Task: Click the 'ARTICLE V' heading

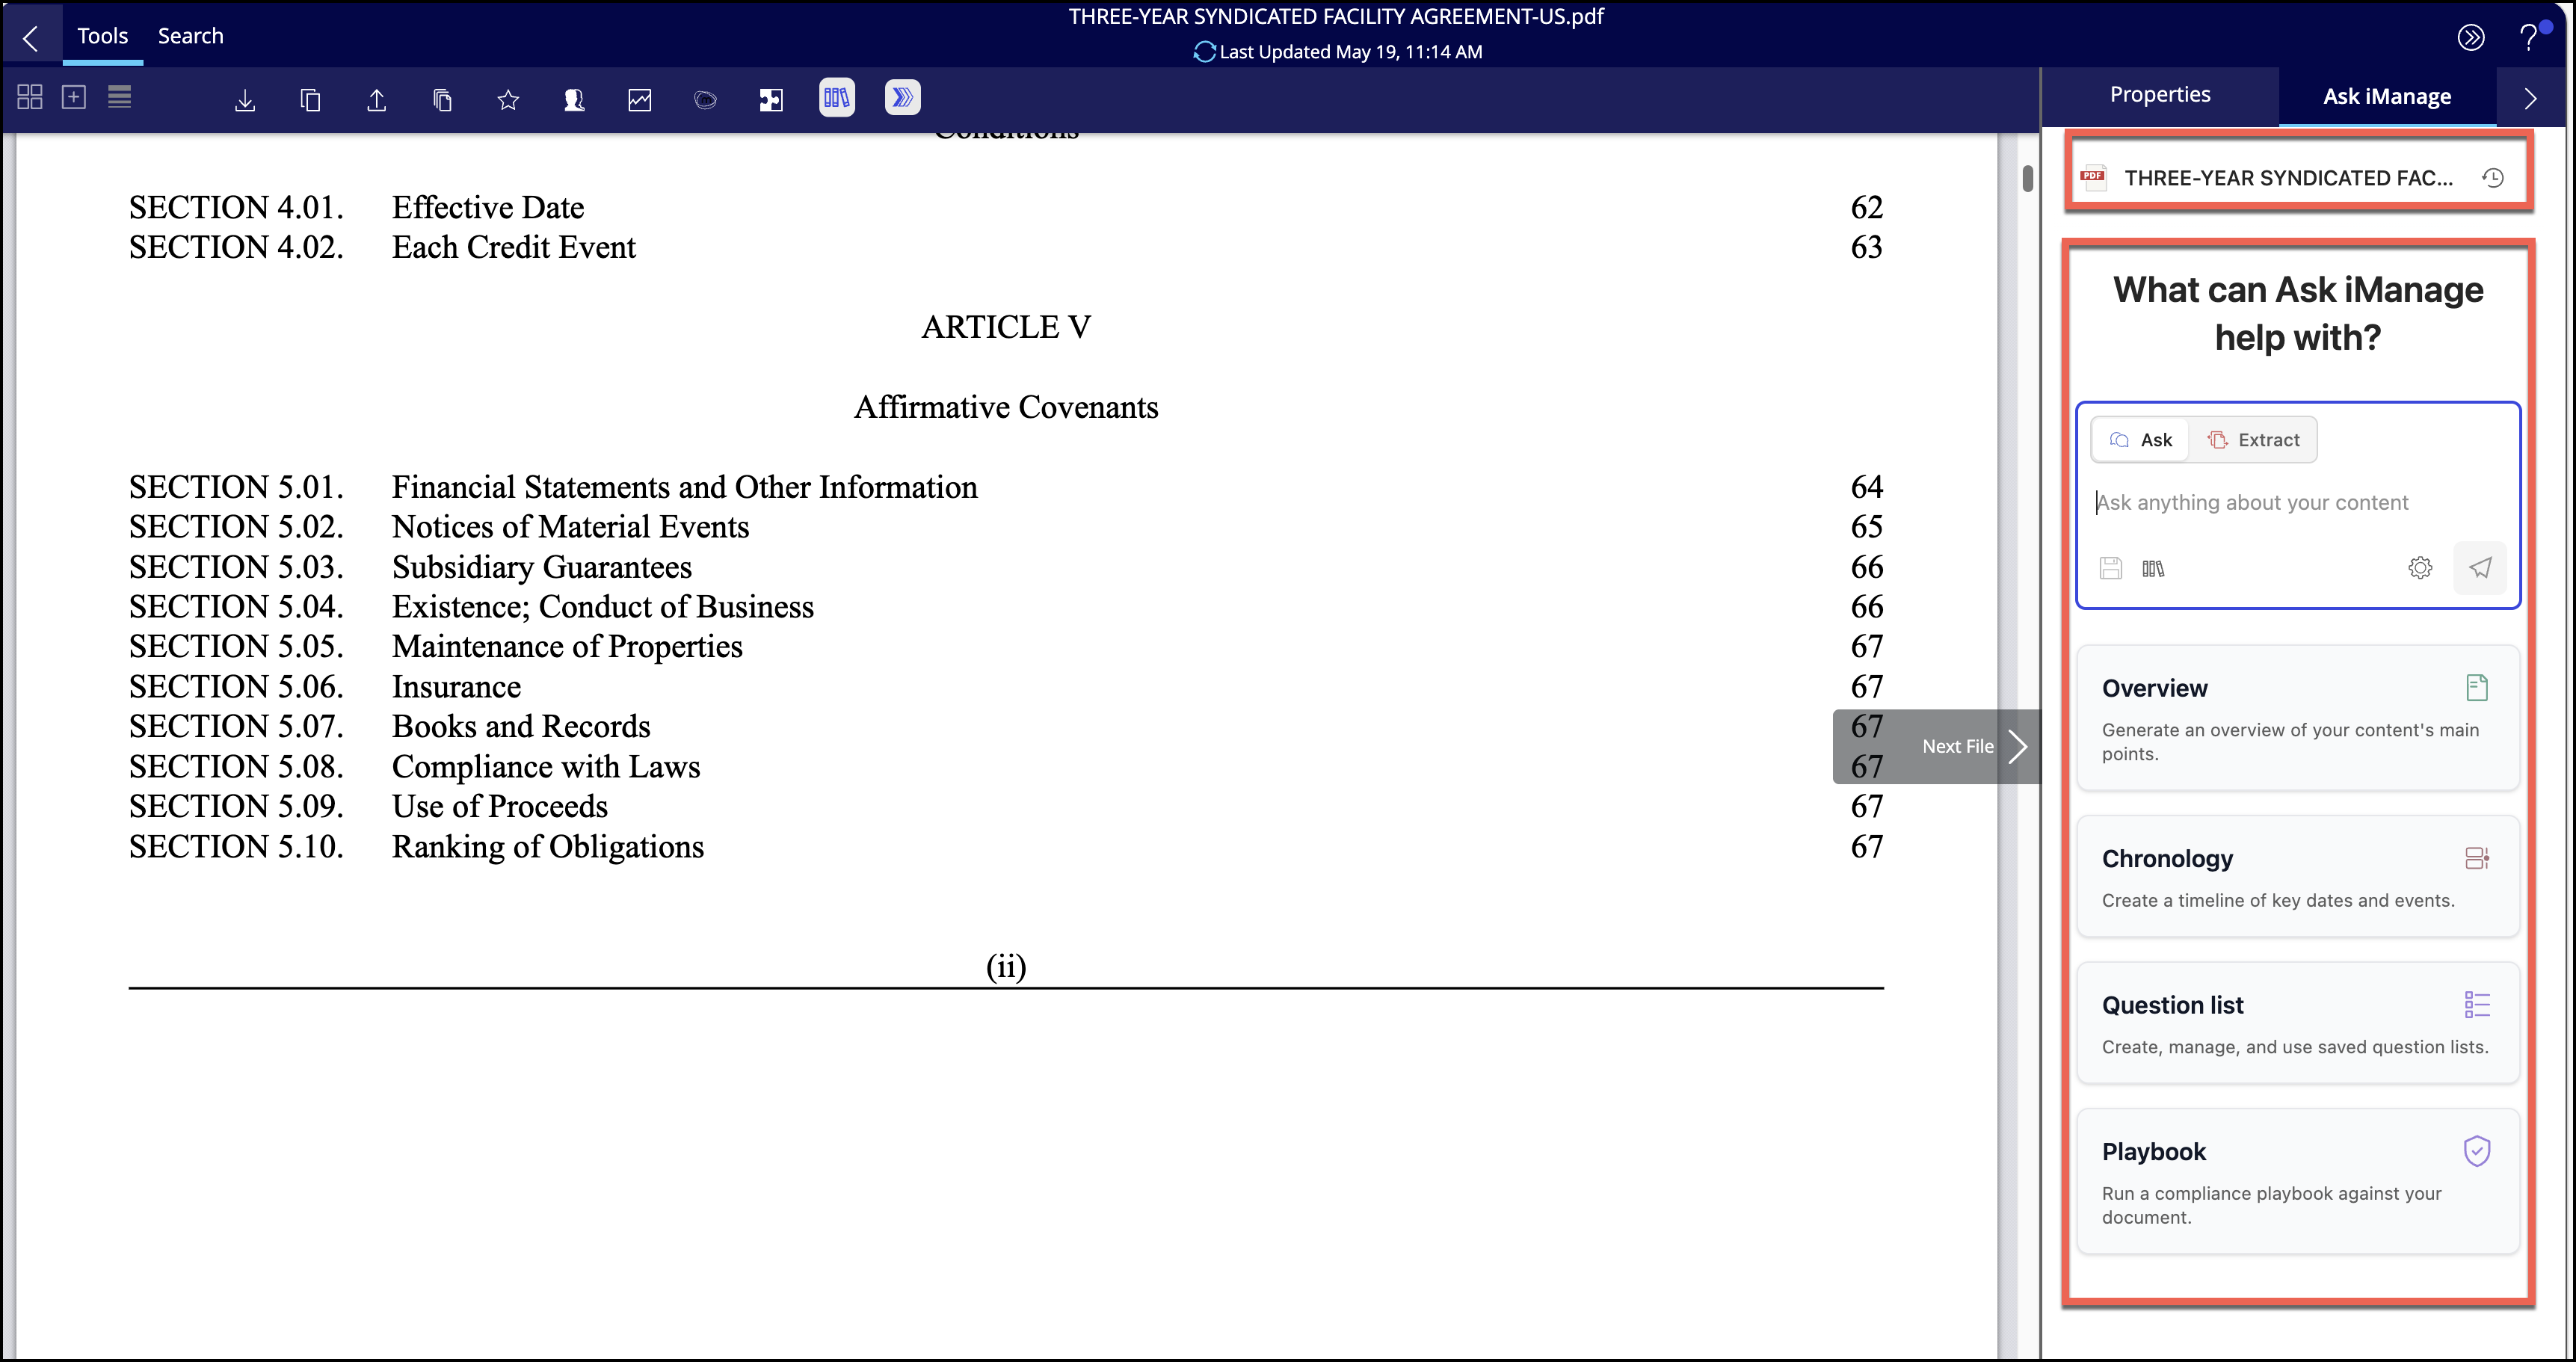Action: click(x=1006, y=327)
